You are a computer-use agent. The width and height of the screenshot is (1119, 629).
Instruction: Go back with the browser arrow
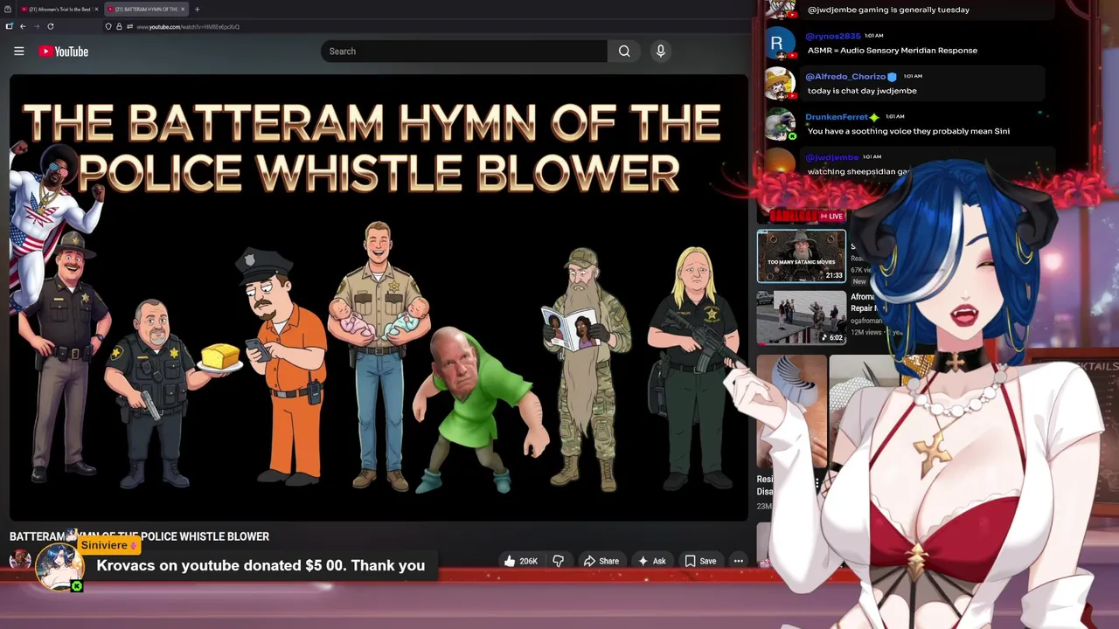[23, 26]
